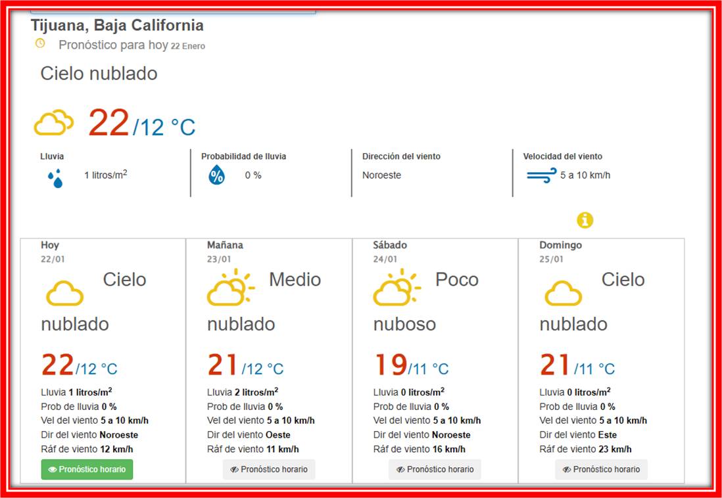This screenshot has width=722, height=498.
Task: Open the yellow information icon
Action: click(x=586, y=221)
